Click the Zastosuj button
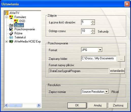The height and width of the screenshot is (112, 131). 118,105
